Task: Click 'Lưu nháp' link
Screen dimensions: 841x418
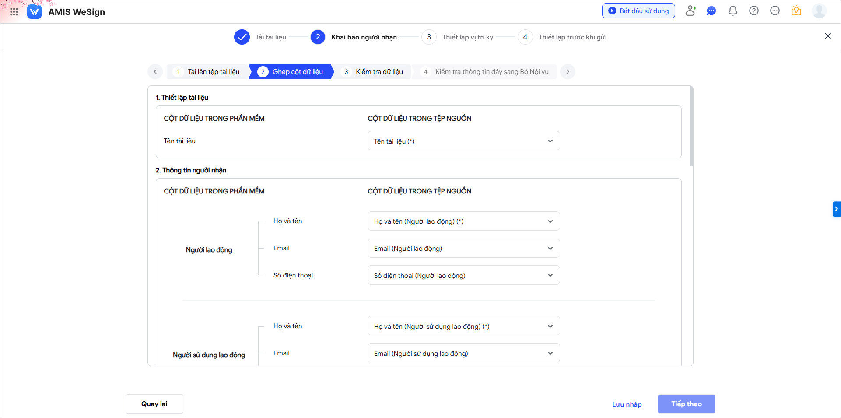Action: (x=627, y=404)
